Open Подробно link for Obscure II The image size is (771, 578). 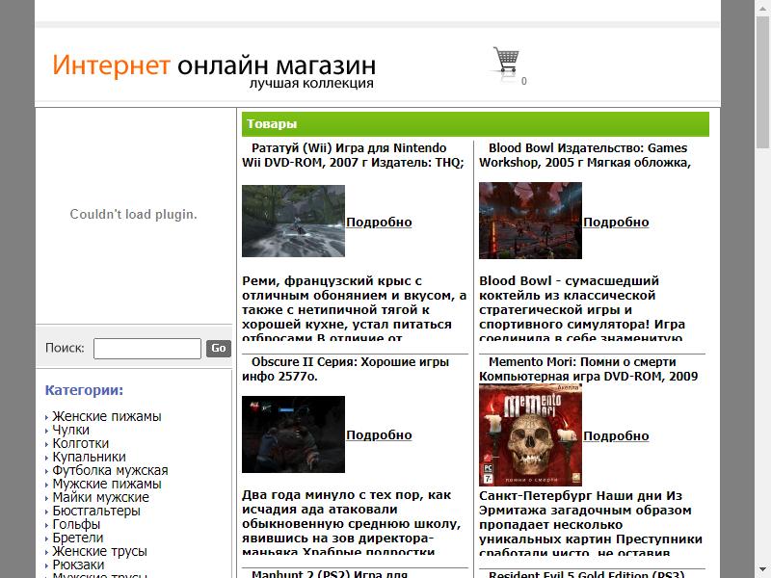click(x=379, y=435)
